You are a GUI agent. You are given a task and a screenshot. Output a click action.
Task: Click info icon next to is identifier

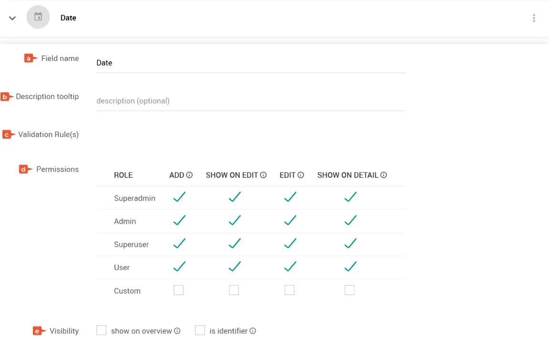pos(253,331)
